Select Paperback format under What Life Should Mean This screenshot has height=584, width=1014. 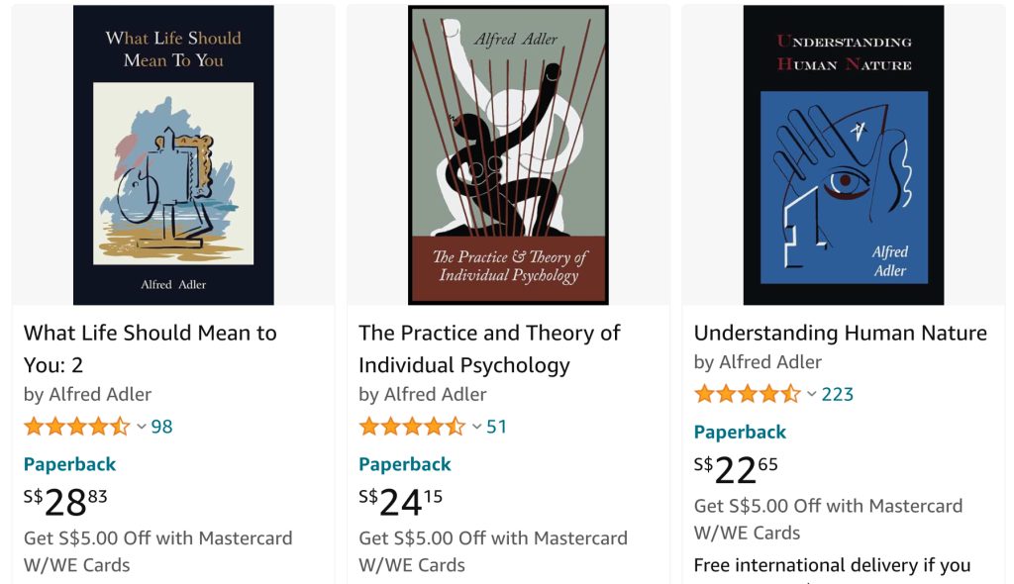69,464
